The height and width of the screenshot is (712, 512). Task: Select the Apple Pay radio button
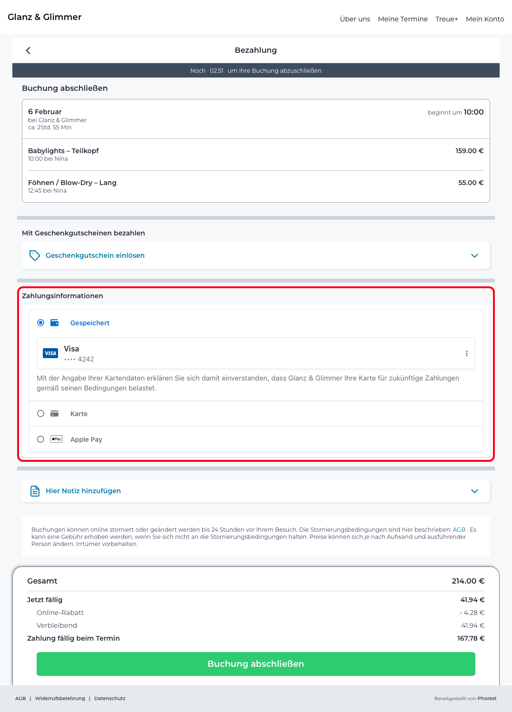41,439
